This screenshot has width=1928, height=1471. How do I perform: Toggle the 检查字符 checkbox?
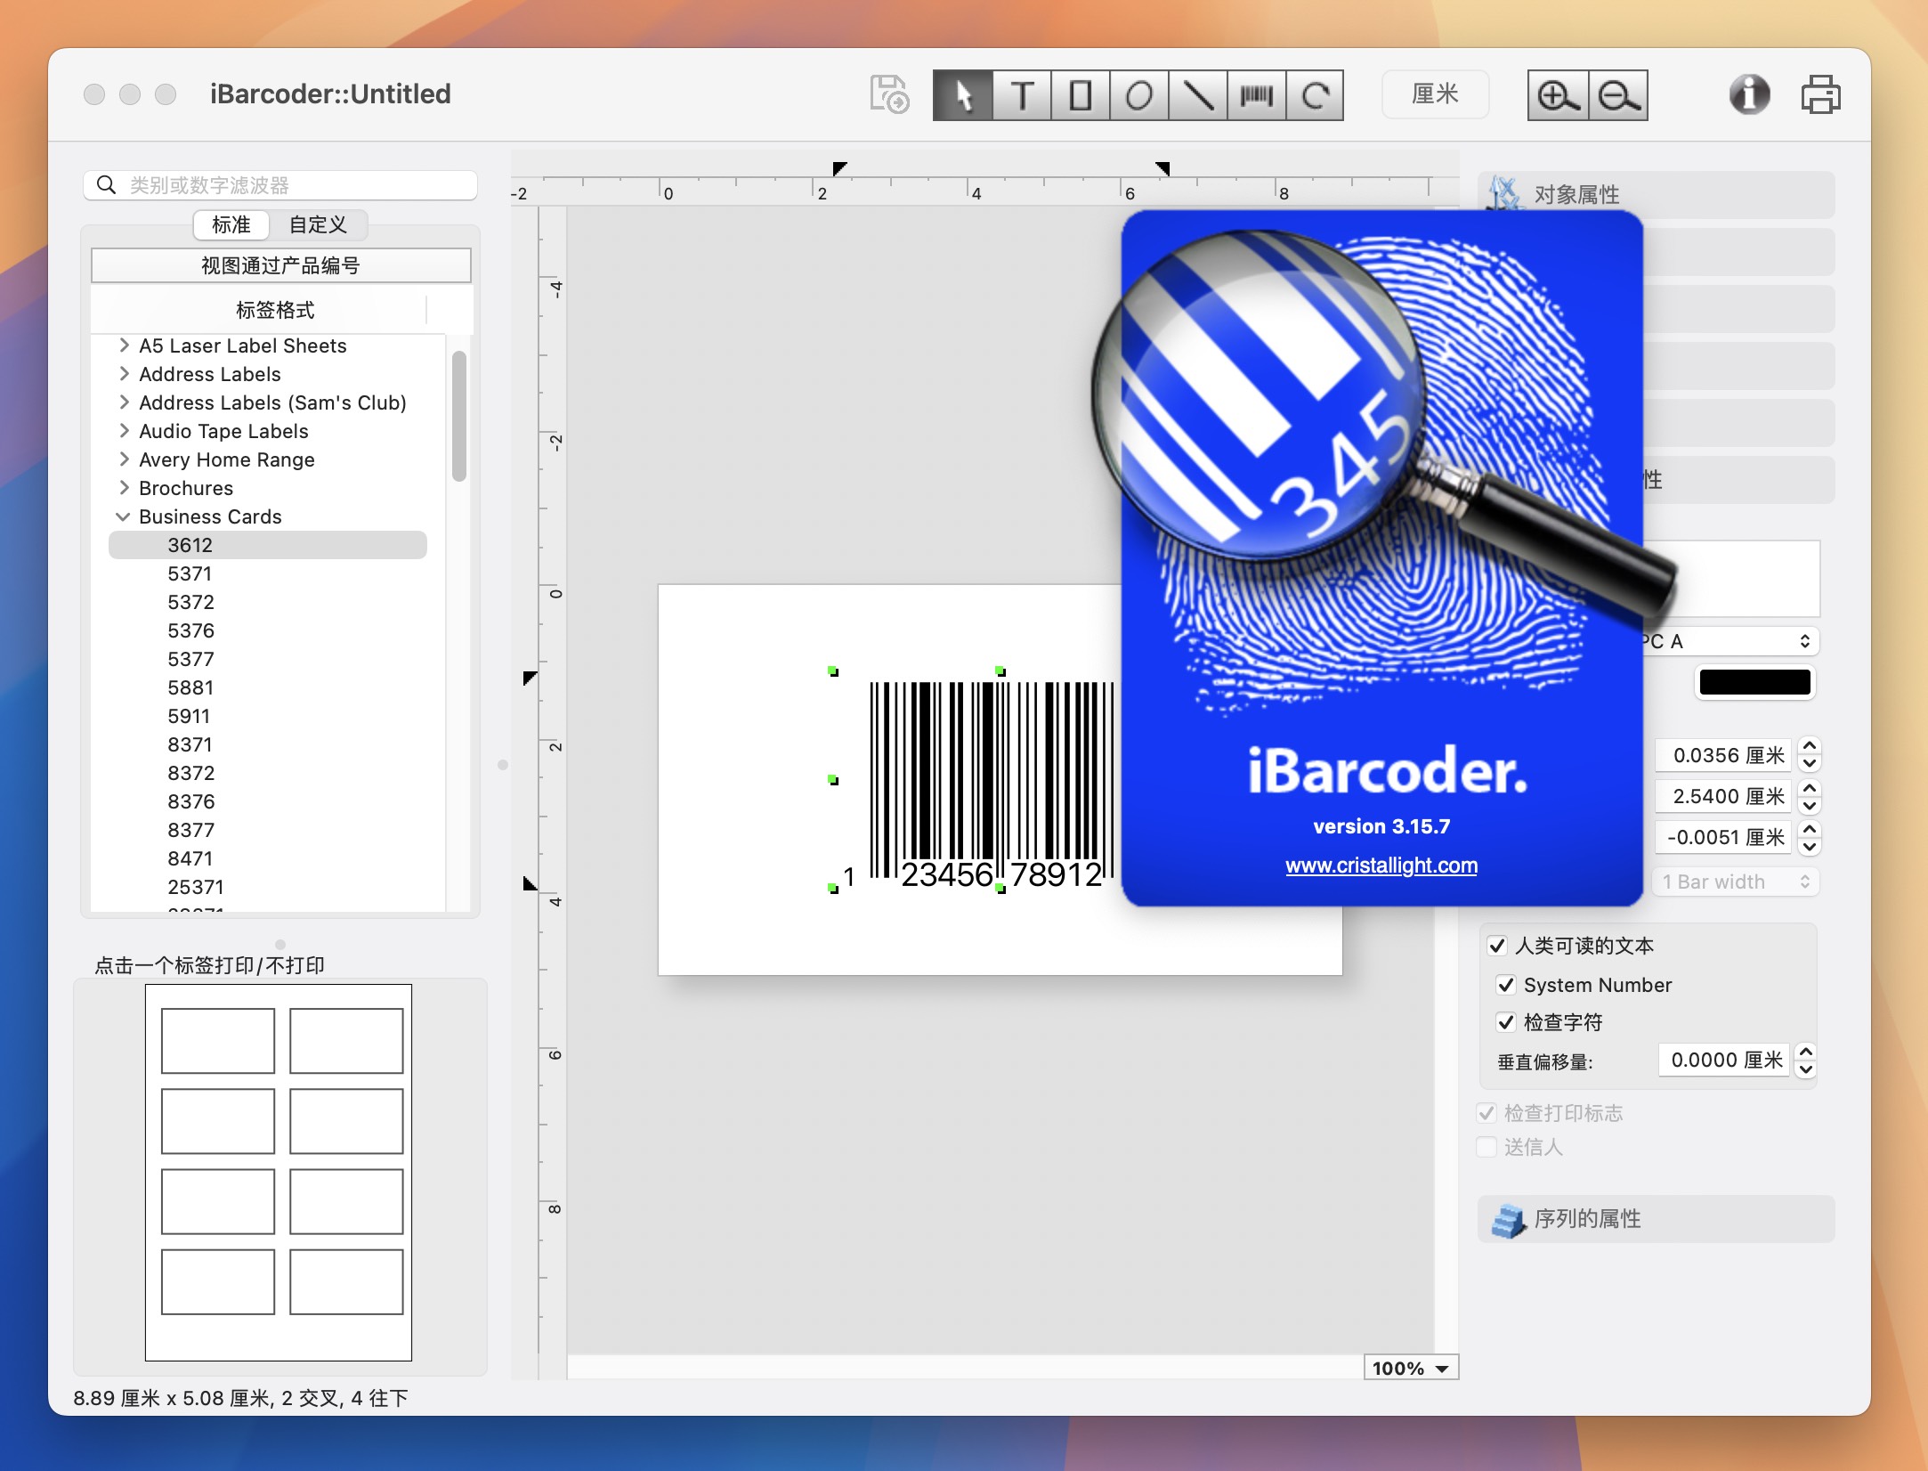[x=1506, y=1022]
